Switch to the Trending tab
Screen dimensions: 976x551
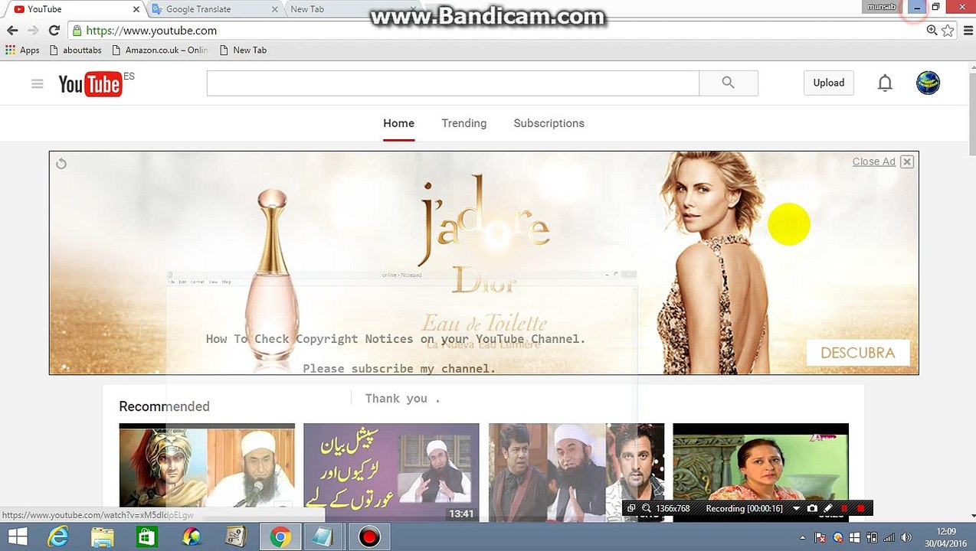tap(463, 123)
